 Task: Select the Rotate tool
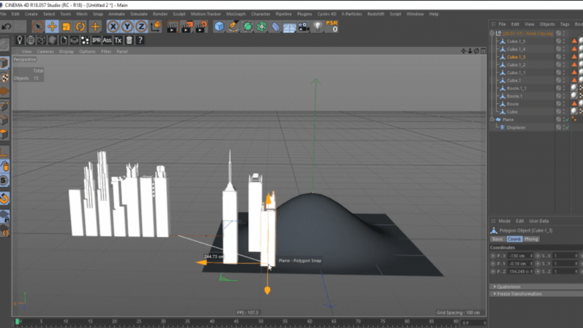[x=80, y=27]
